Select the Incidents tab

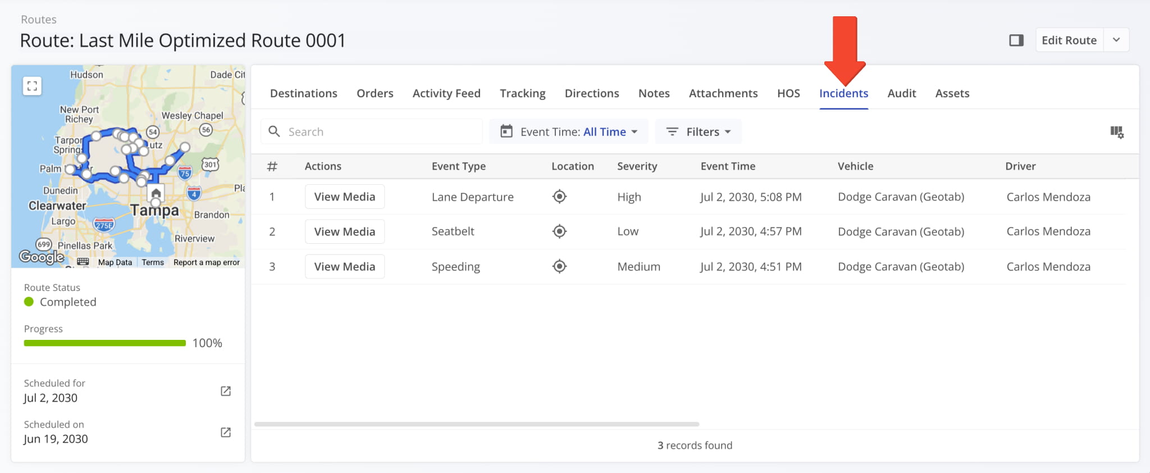tap(843, 93)
